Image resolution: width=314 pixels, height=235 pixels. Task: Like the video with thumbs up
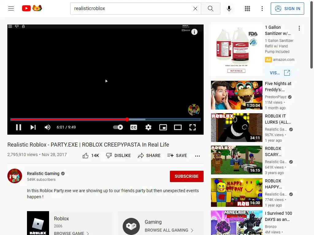[91, 155]
